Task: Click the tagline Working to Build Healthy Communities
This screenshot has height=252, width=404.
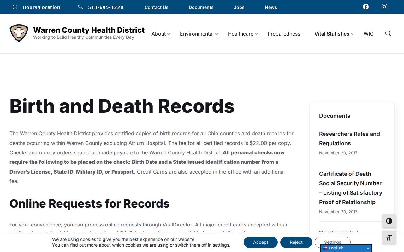Action: click(84, 37)
